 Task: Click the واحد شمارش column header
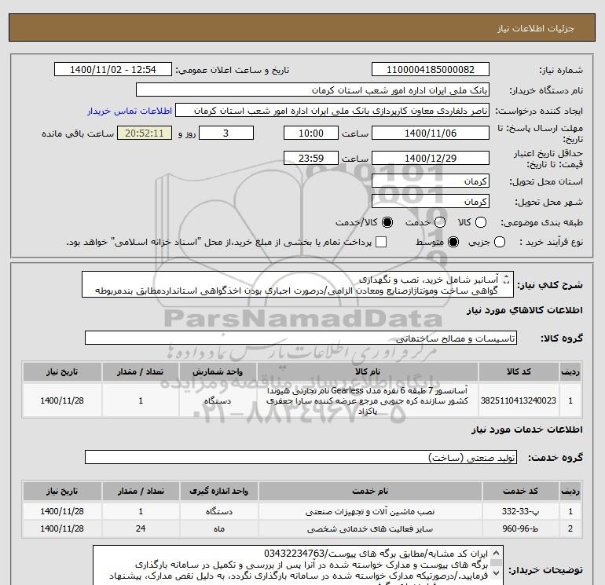pos(218,371)
